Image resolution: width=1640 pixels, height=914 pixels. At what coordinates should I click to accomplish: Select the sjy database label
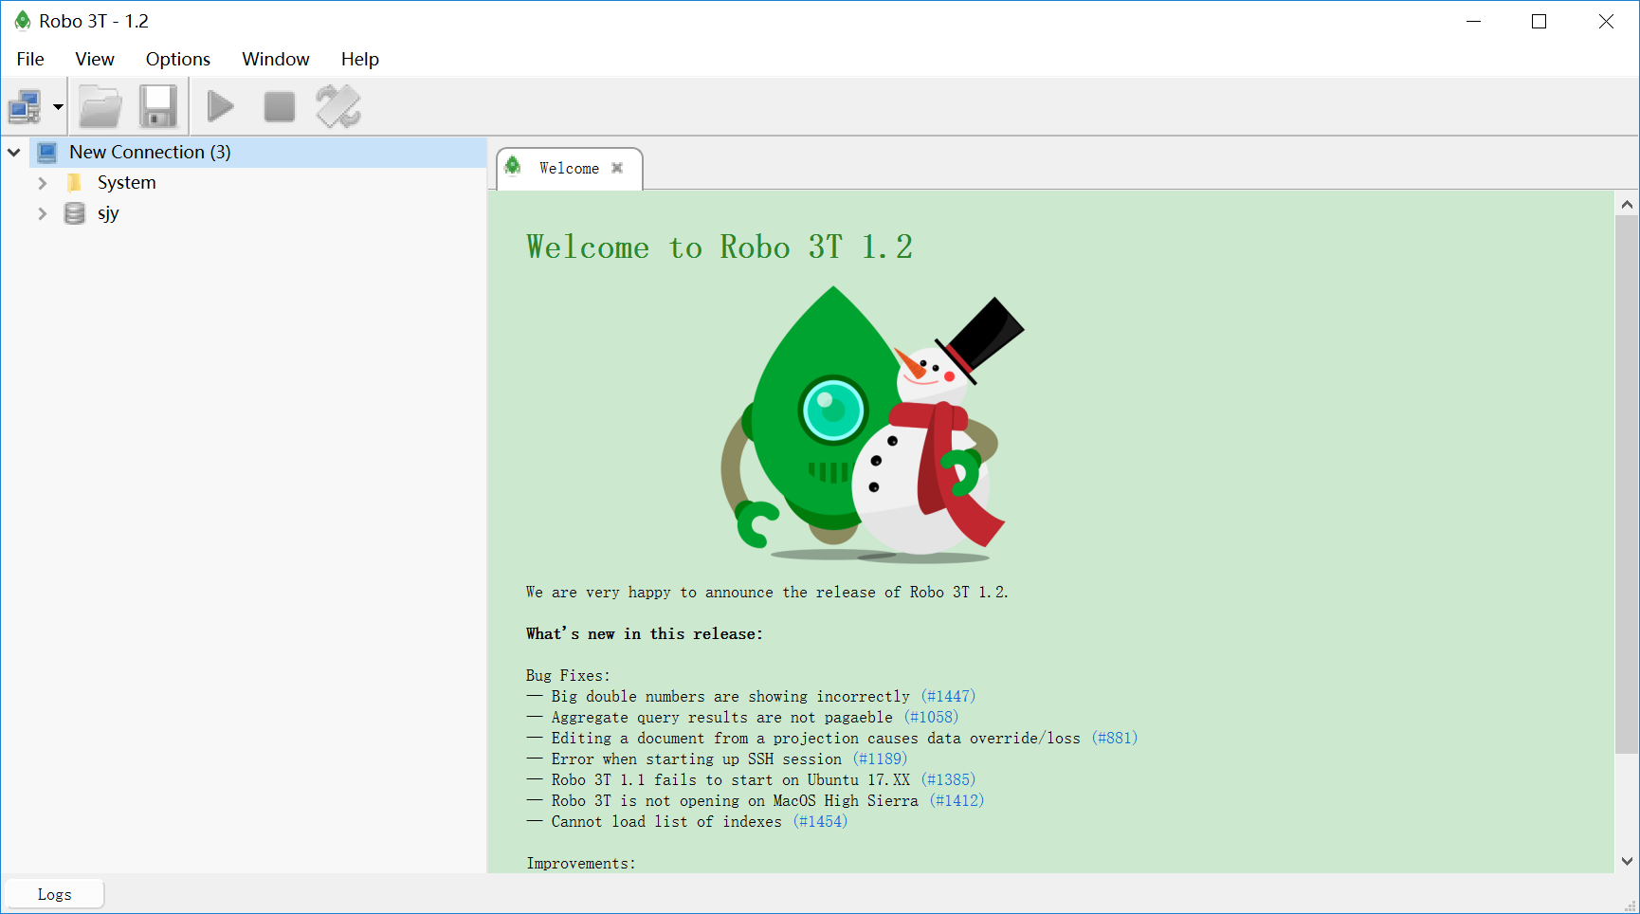108,213
